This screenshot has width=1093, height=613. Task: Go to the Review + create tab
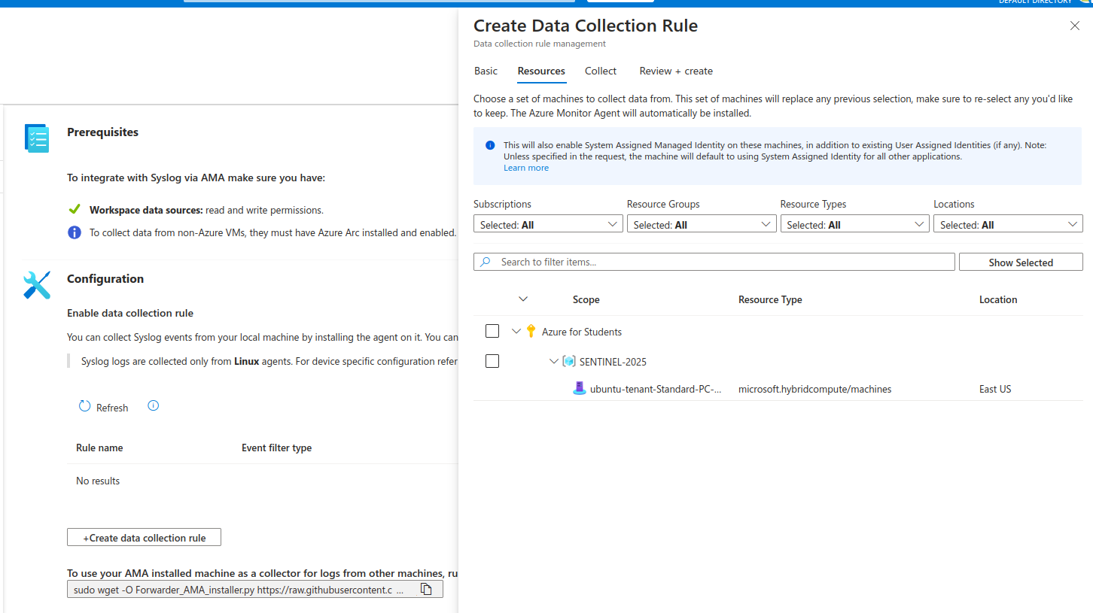pyautogui.click(x=676, y=71)
